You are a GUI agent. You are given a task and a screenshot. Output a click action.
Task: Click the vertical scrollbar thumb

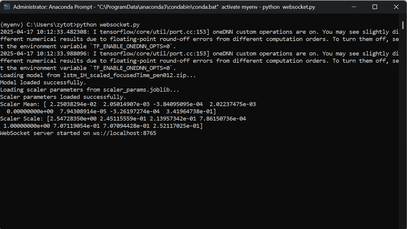click(403, 25)
